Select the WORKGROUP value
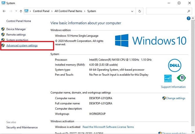 click(x=97, y=114)
